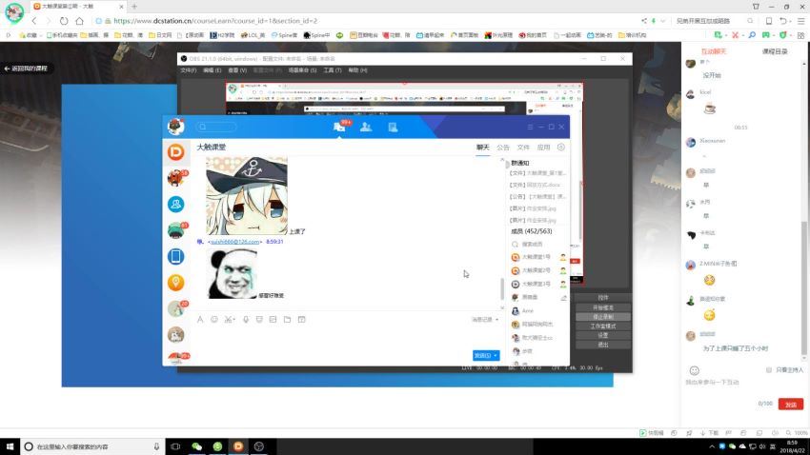Select the orange 大触课堂 group in QQ sidebar
This screenshot has height=455, width=810.
click(x=175, y=152)
